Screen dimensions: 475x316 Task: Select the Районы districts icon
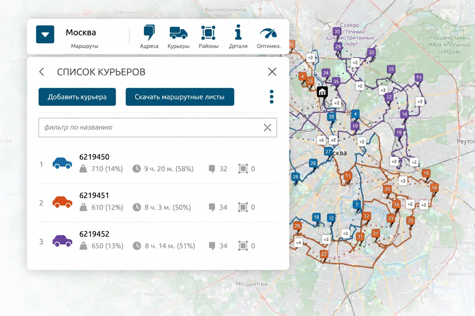[208, 33]
